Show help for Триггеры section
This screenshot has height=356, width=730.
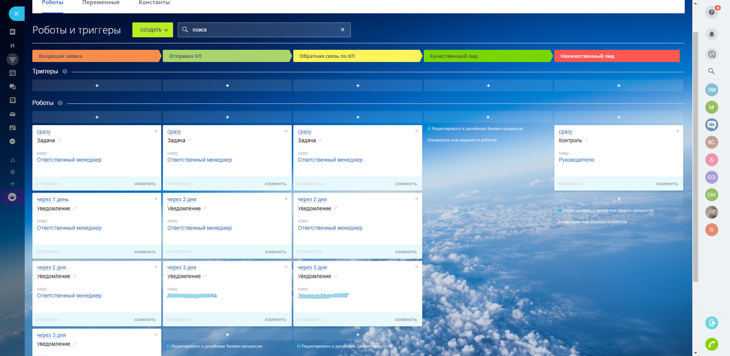pos(65,72)
